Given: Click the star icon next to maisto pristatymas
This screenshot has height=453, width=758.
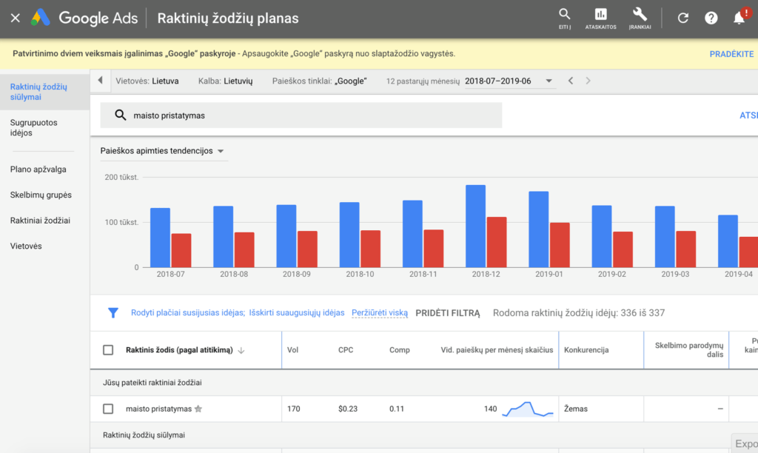Looking at the screenshot, I should click(198, 409).
